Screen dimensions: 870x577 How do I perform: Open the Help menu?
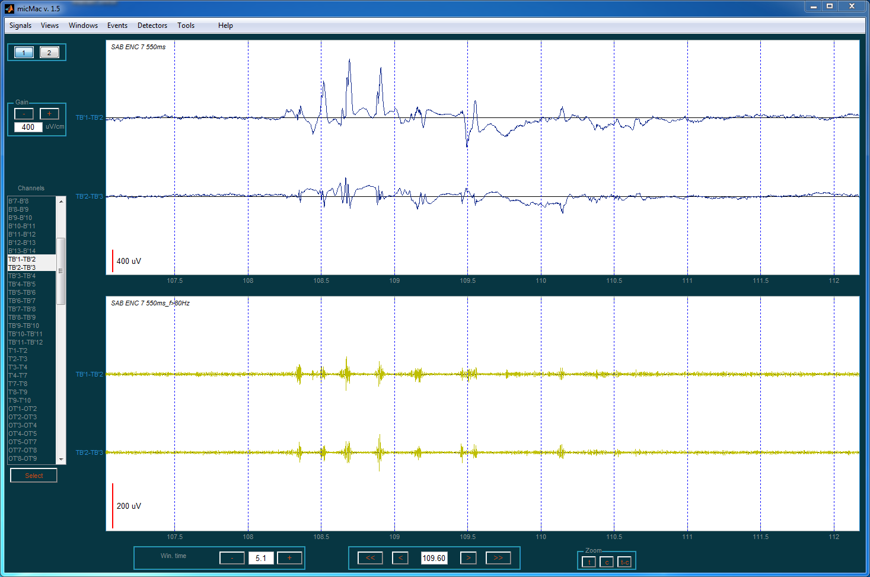pos(225,25)
